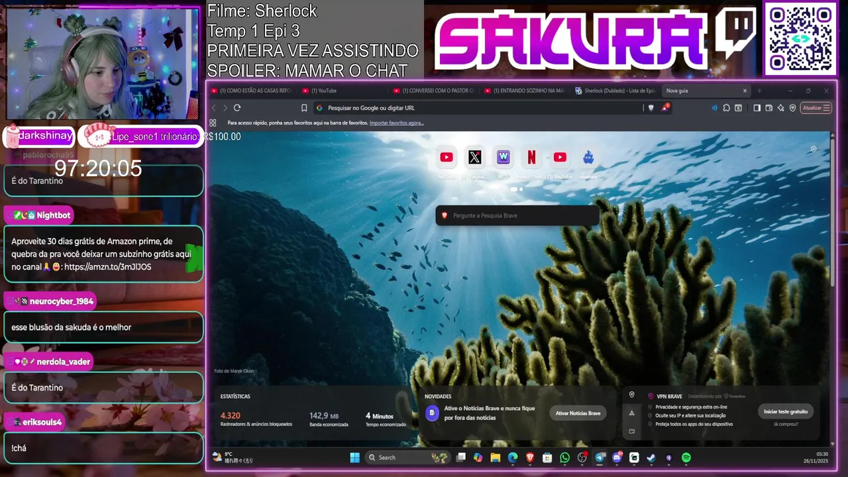Viewport: 848px width, 477px height.
Task: Open the extensions puzzle piece icon
Action: [727, 108]
